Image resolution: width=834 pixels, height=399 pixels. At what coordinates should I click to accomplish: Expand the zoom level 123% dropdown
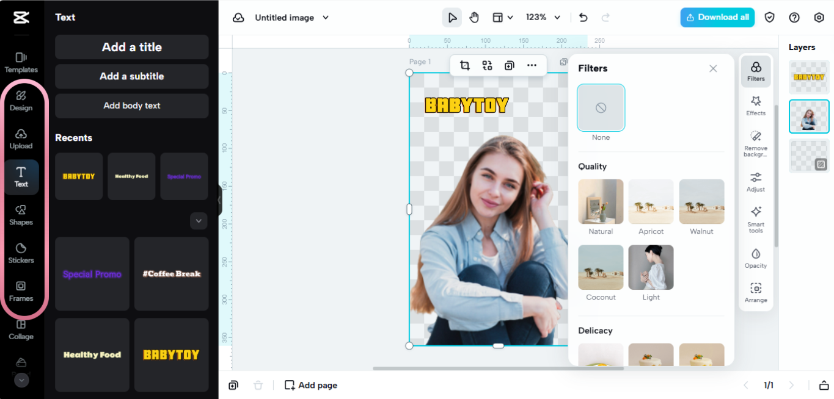[543, 18]
